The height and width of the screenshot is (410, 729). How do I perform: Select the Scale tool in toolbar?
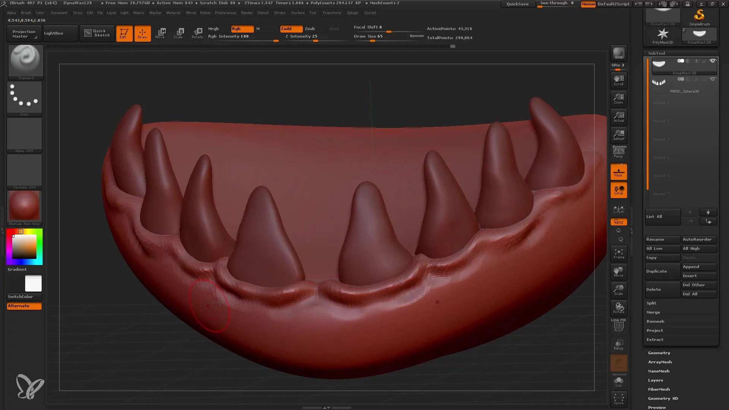pos(179,33)
